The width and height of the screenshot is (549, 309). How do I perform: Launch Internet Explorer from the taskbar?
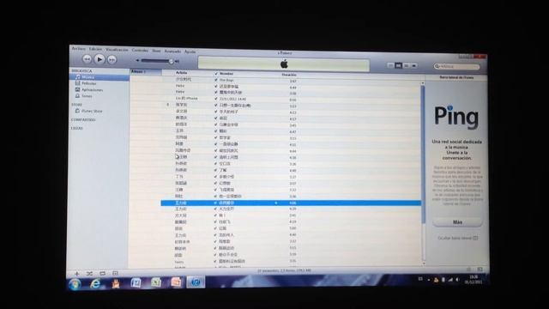[95, 283]
